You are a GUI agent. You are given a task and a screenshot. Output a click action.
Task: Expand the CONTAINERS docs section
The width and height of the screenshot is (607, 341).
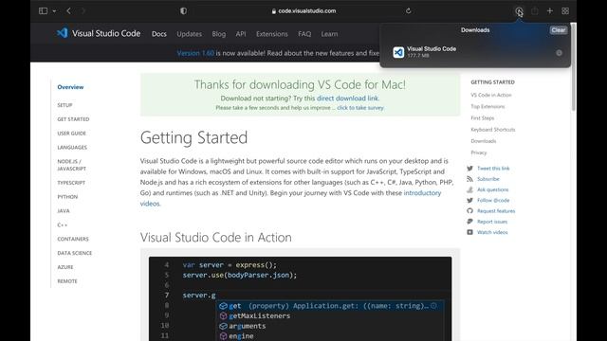coord(73,239)
